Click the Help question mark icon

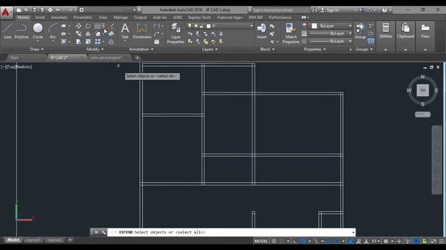384,10
